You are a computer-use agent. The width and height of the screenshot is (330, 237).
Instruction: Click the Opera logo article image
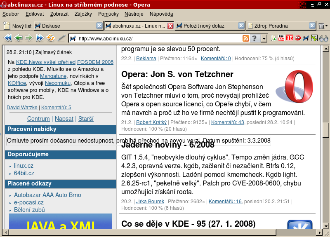click(x=295, y=87)
